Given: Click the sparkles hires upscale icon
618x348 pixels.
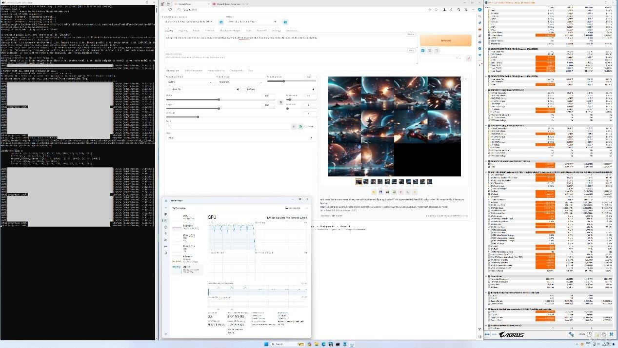Looking at the screenshot, I should [415, 192].
